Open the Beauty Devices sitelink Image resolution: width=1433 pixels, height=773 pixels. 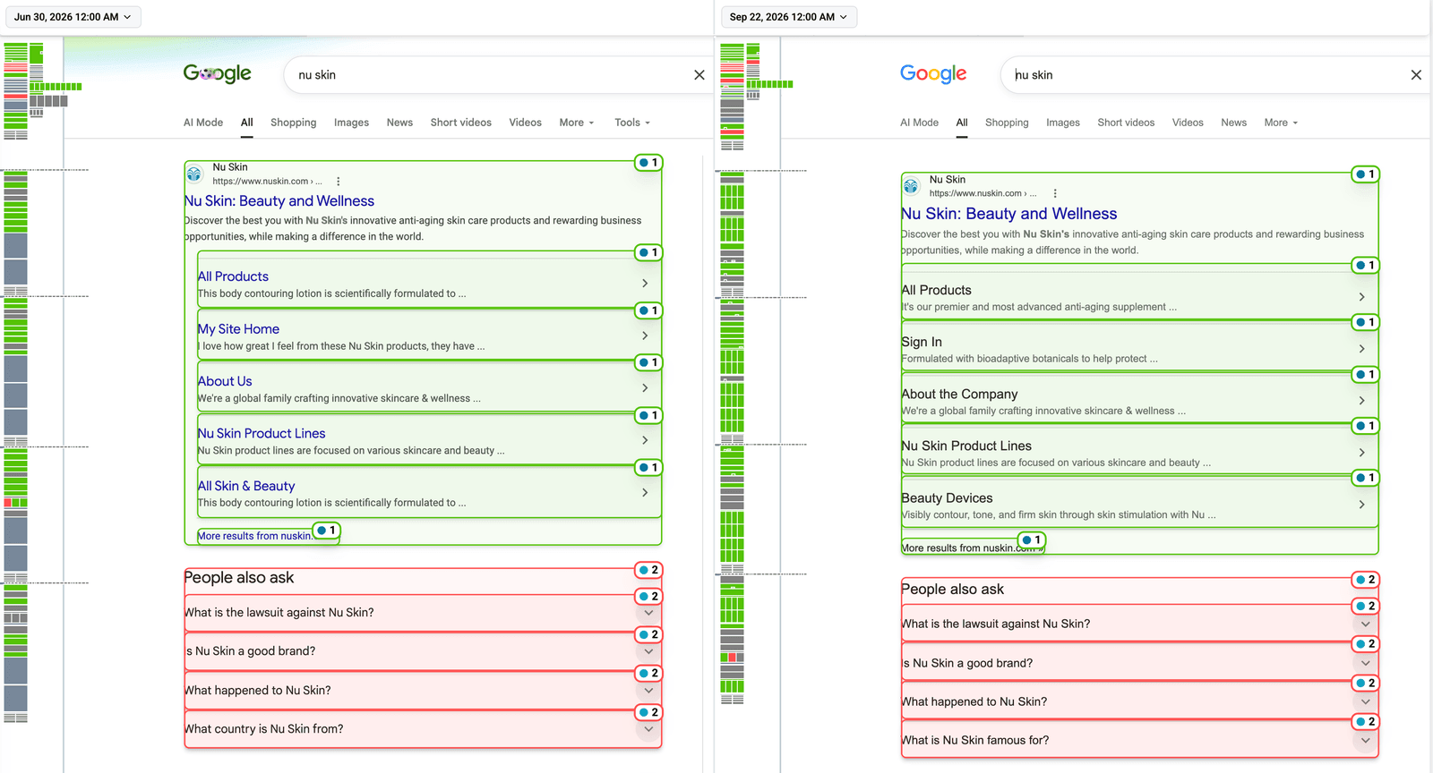coord(947,498)
